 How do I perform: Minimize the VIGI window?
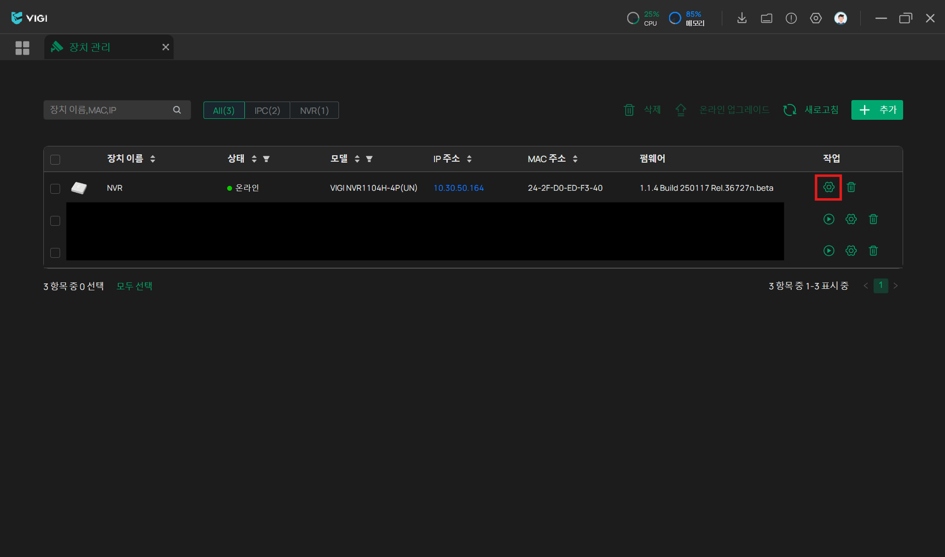click(x=881, y=18)
